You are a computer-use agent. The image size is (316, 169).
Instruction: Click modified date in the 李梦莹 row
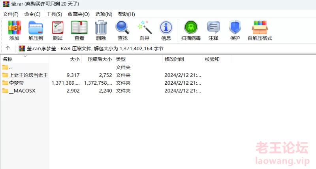click(182, 83)
